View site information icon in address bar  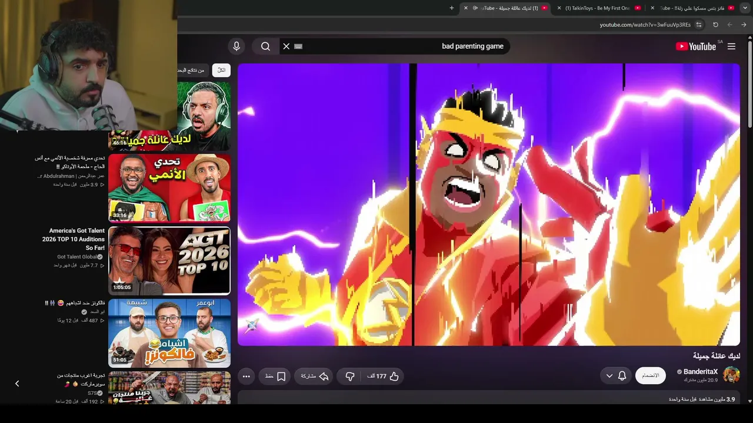(699, 25)
